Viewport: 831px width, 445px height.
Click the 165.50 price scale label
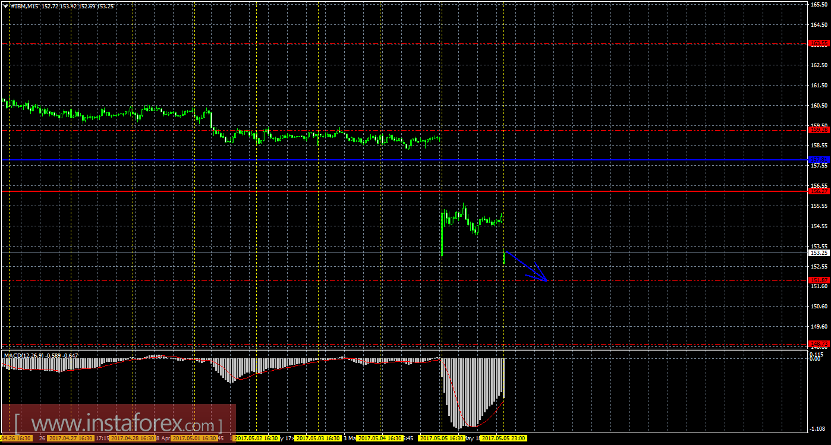(x=819, y=4)
